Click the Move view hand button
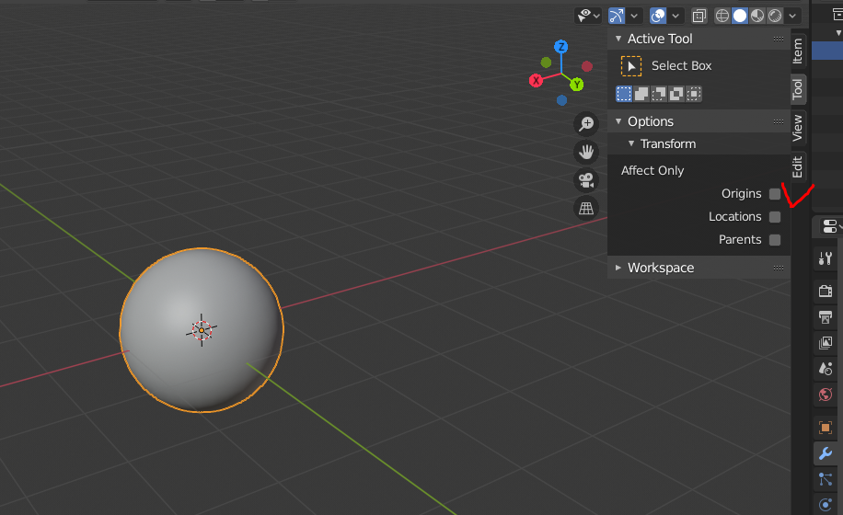The width and height of the screenshot is (843, 515). [x=586, y=152]
